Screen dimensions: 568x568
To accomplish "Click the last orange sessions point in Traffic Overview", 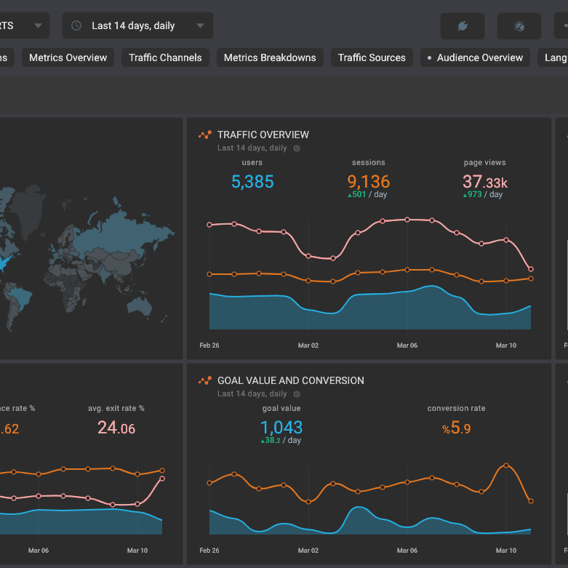I will [x=531, y=279].
